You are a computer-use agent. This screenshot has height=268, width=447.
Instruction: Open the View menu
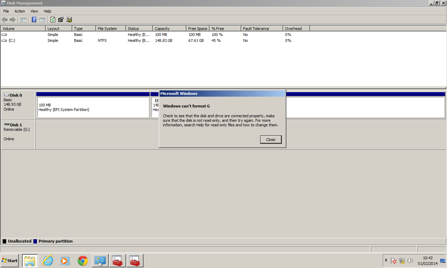tap(34, 11)
